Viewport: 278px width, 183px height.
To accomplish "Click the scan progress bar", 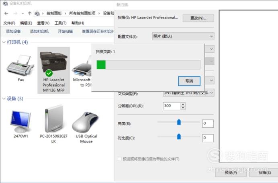I will coord(148,64).
